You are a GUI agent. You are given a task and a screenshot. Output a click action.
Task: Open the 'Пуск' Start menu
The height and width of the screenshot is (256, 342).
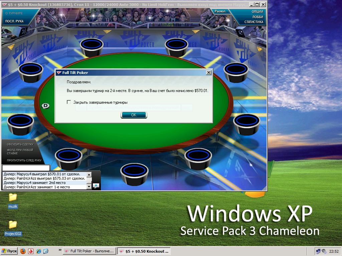pyautogui.click(x=9, y=251)
